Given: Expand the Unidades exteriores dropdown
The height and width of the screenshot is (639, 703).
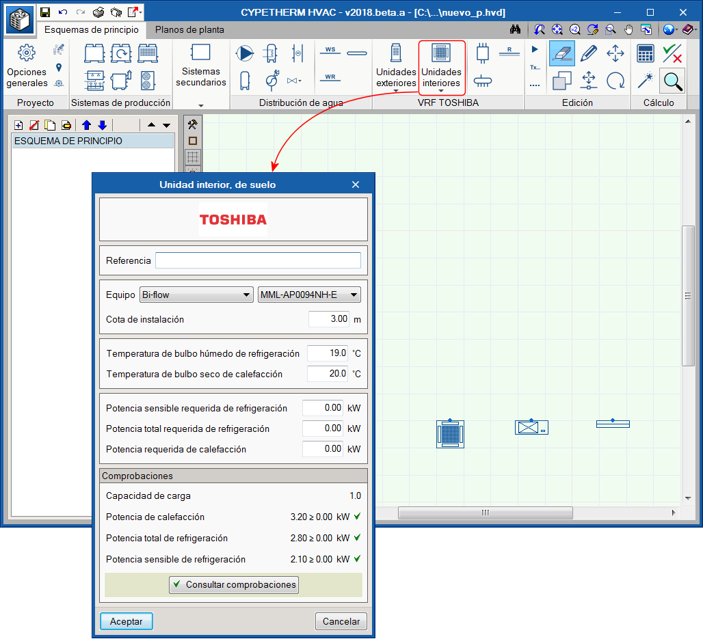Looking at the screenshot, I should click(396, 90).
